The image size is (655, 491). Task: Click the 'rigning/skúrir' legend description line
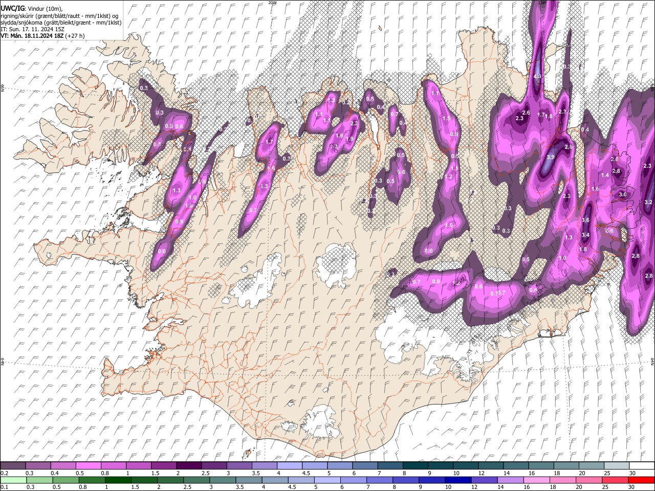click(60, 16)
